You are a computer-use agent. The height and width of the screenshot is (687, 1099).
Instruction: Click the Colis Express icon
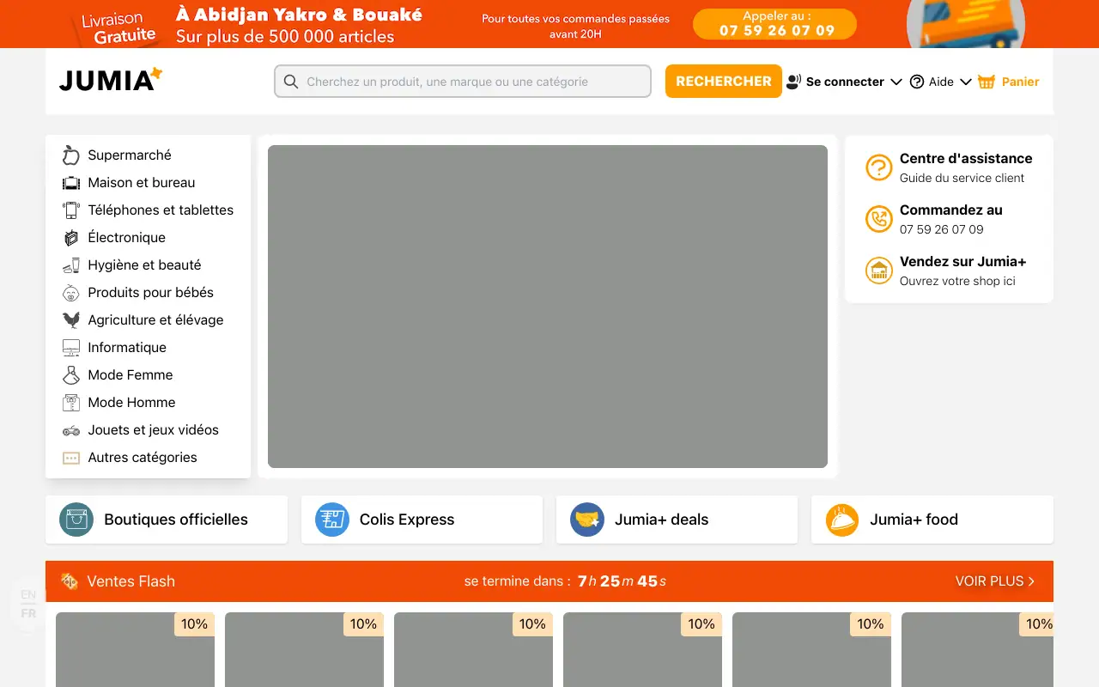tap(331, 520)
